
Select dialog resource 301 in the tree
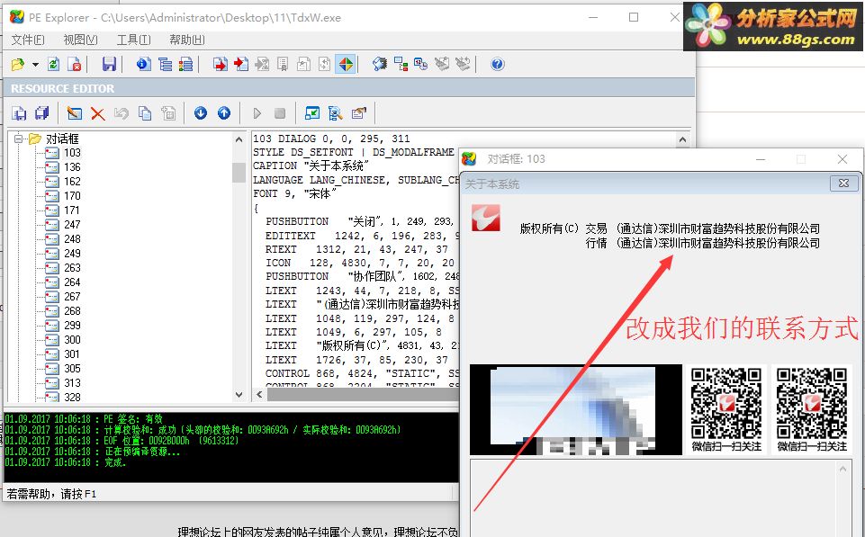(72, 354)
